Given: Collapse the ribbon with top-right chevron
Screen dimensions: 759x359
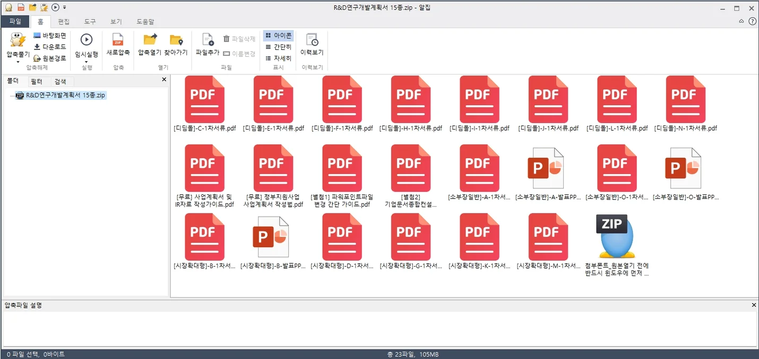Looking at the screenshot, I should click(x=741, y=21).
